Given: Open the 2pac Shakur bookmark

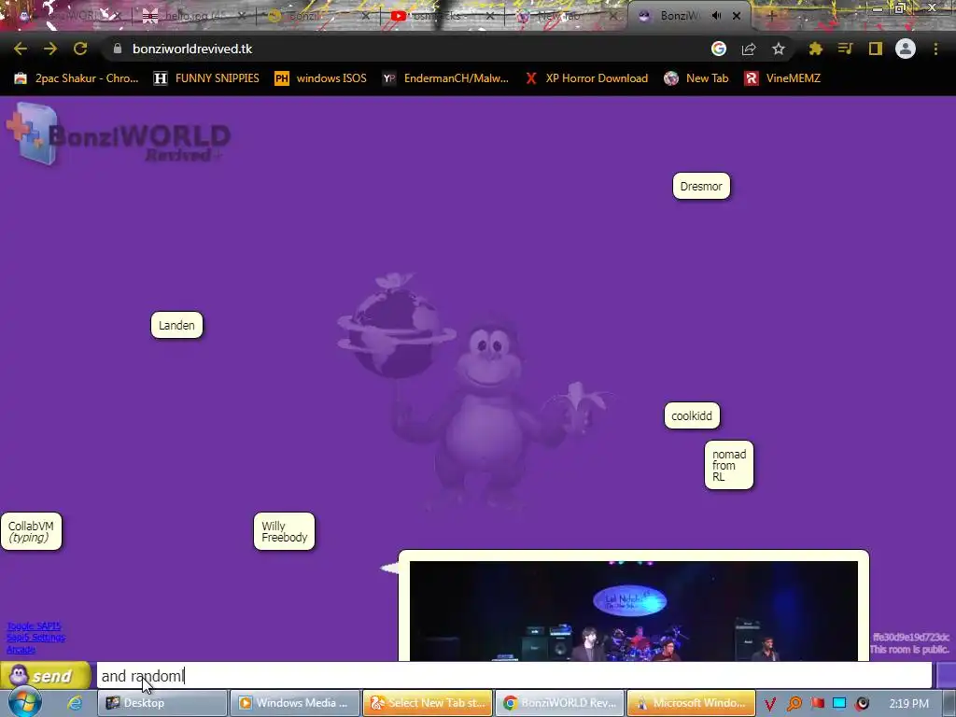Looking at the screenshot, I should (77, 78).
